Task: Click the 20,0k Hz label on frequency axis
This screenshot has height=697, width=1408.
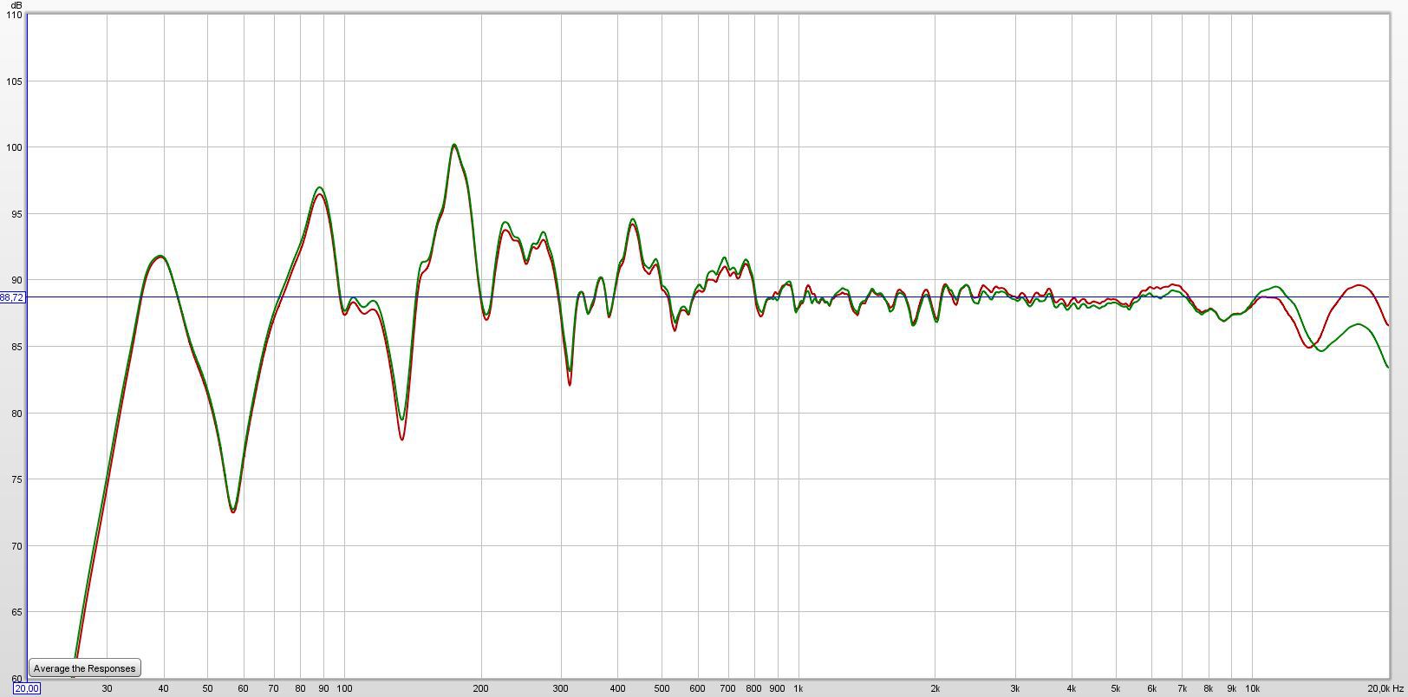Action: tap(1385, 688)
